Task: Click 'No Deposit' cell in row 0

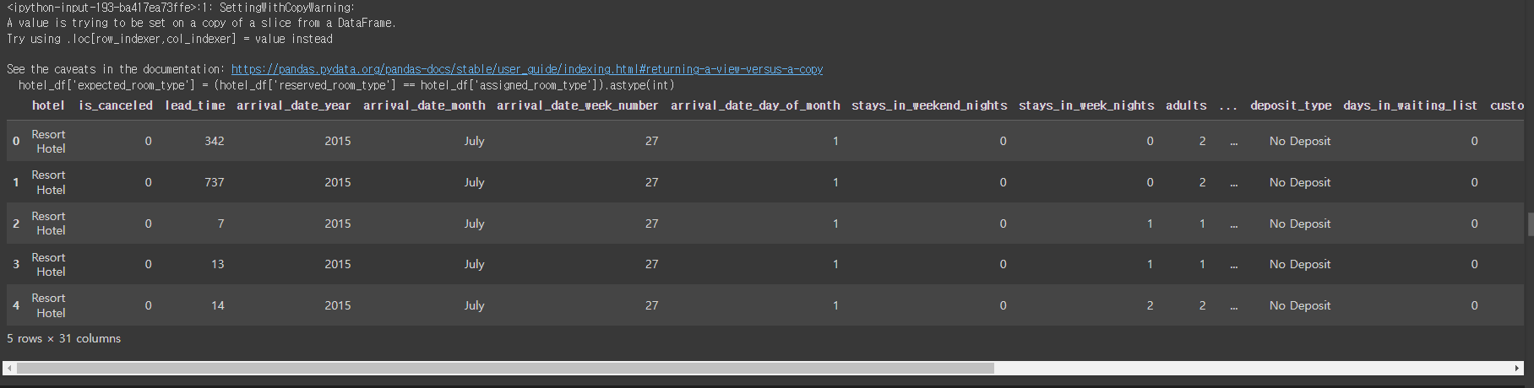Action: point(1299,141)
